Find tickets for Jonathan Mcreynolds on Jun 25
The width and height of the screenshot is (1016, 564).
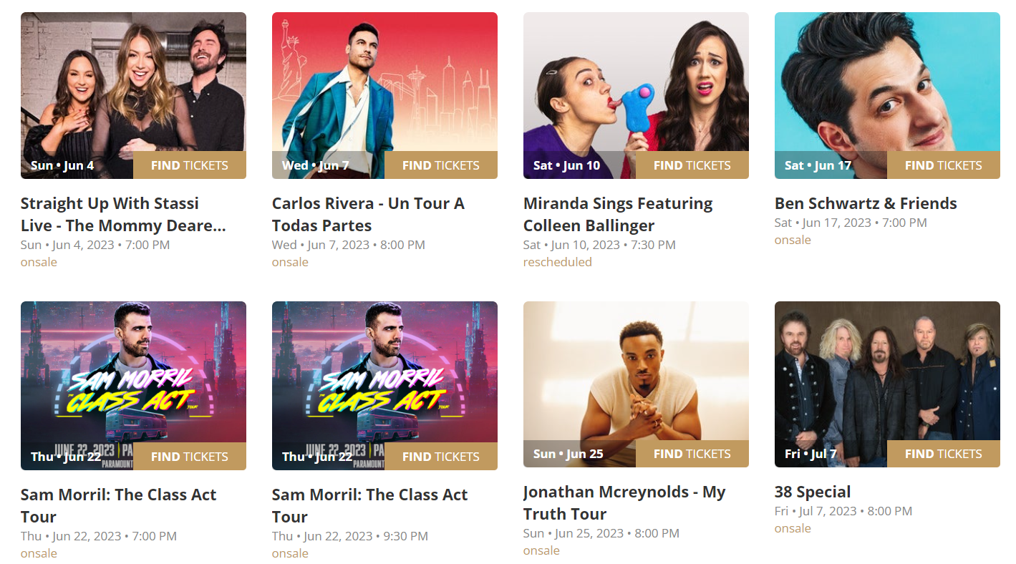coord(692,454)
